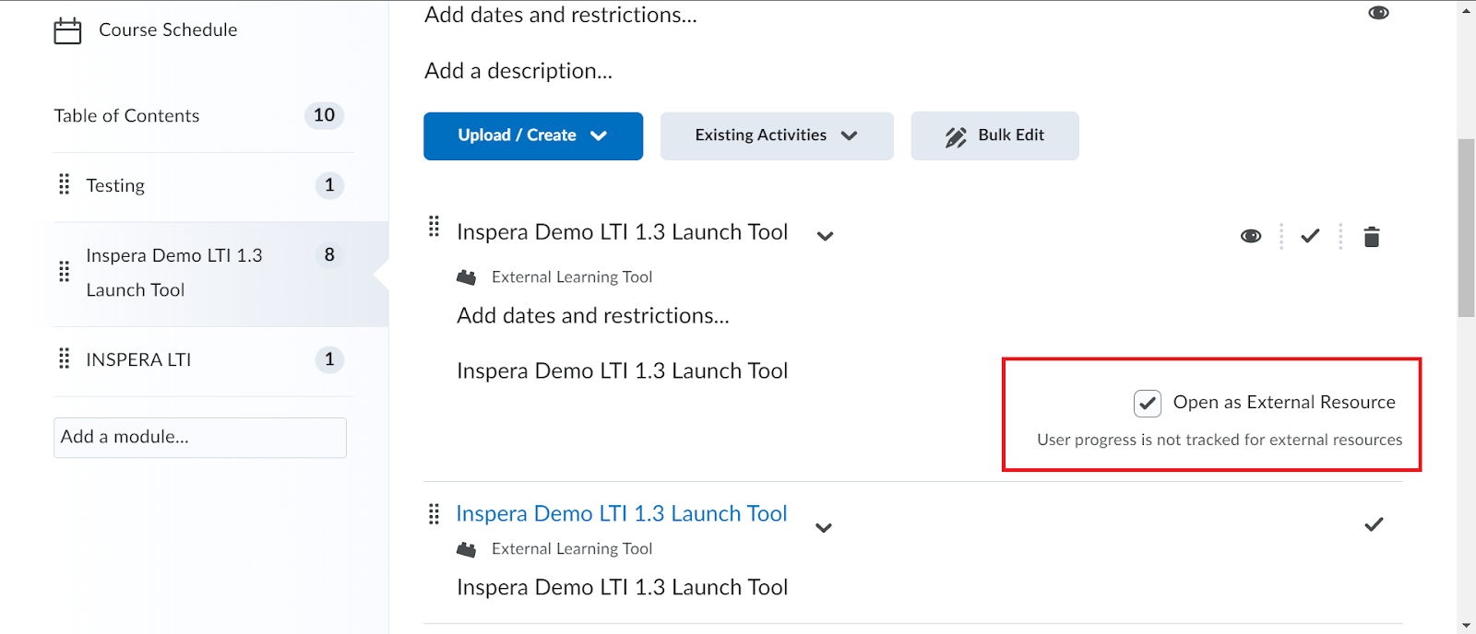Open Course Schedule link

click(x=168, y=29)
